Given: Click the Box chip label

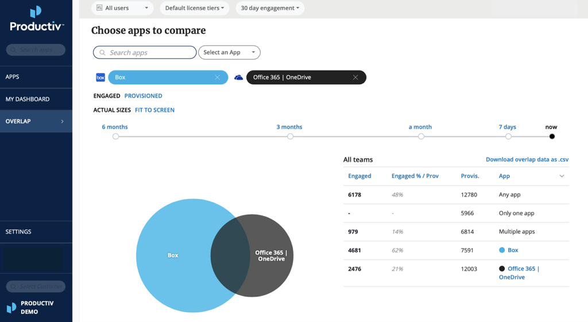Looking at the screenshot, I should pyautogui.click(x=120, y=77).
